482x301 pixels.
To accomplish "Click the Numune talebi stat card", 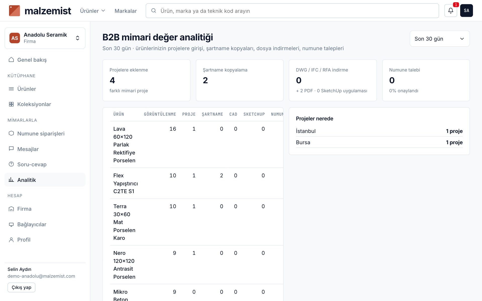I will click(426, 80).
